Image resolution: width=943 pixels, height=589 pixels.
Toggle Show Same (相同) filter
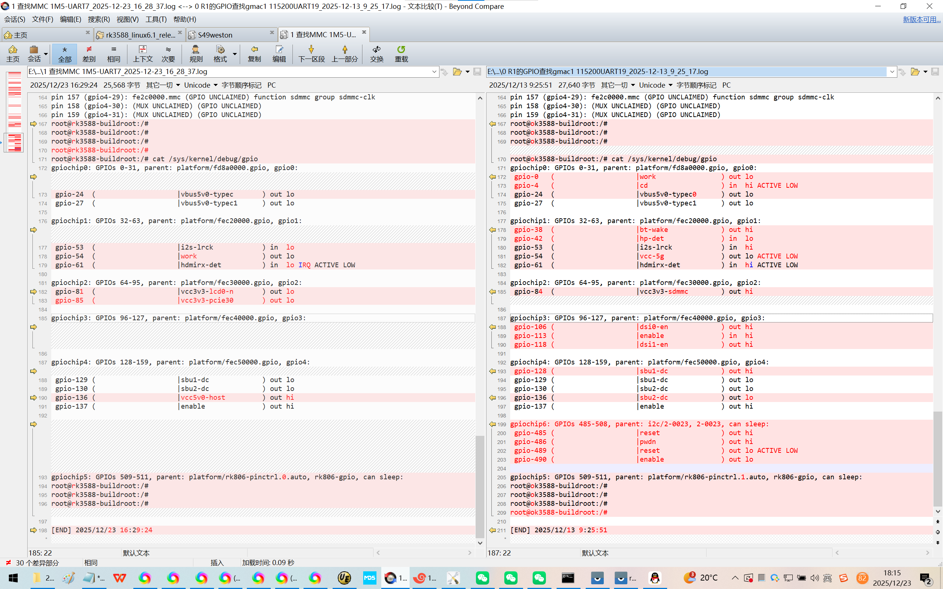coord(113,53)
